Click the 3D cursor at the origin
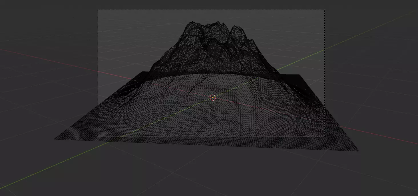The width and height of the screenshot is (418, 196). coord(213,98)
